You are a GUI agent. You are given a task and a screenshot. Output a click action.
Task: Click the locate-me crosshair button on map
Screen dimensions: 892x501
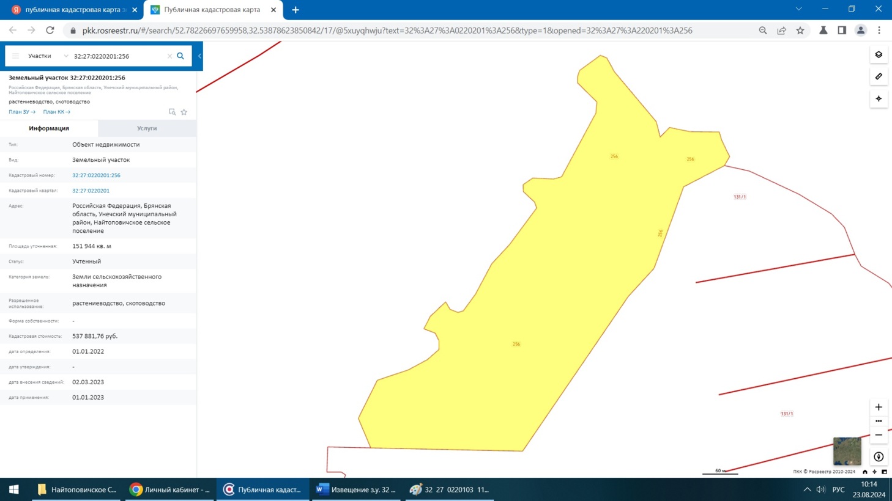point(879,99)
